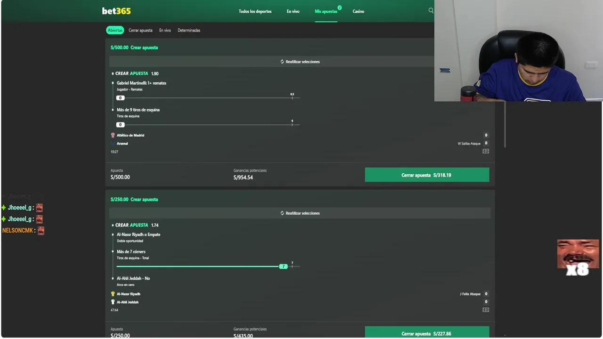603x339 pixels.
Task: Cash out bet with Cerrar apuesta S/227.86
Action: [427, 332]
